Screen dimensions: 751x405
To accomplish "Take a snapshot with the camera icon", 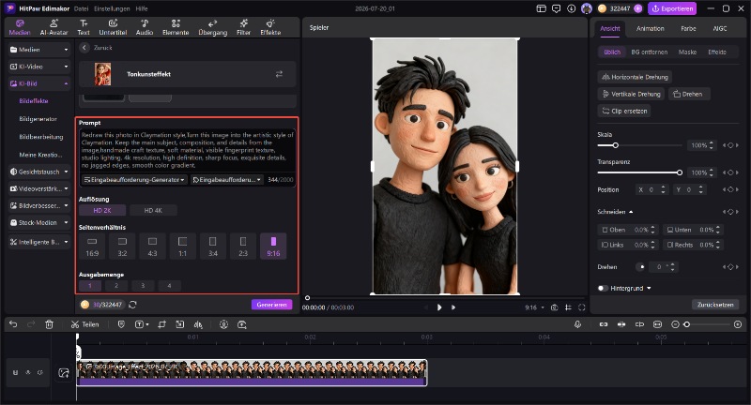I will [x=554, y=307].
